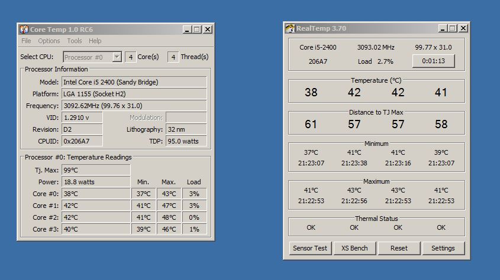Click the first Thermal Status OK
The height and width of the screenshot is (280, 500).
[x=311, y=227]
